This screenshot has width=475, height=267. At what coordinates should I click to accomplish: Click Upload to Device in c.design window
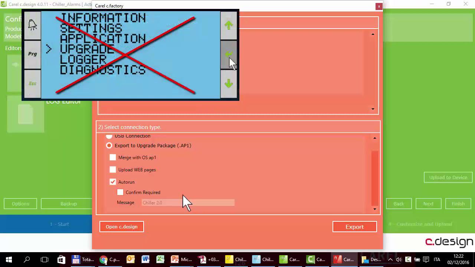(448, 177)
